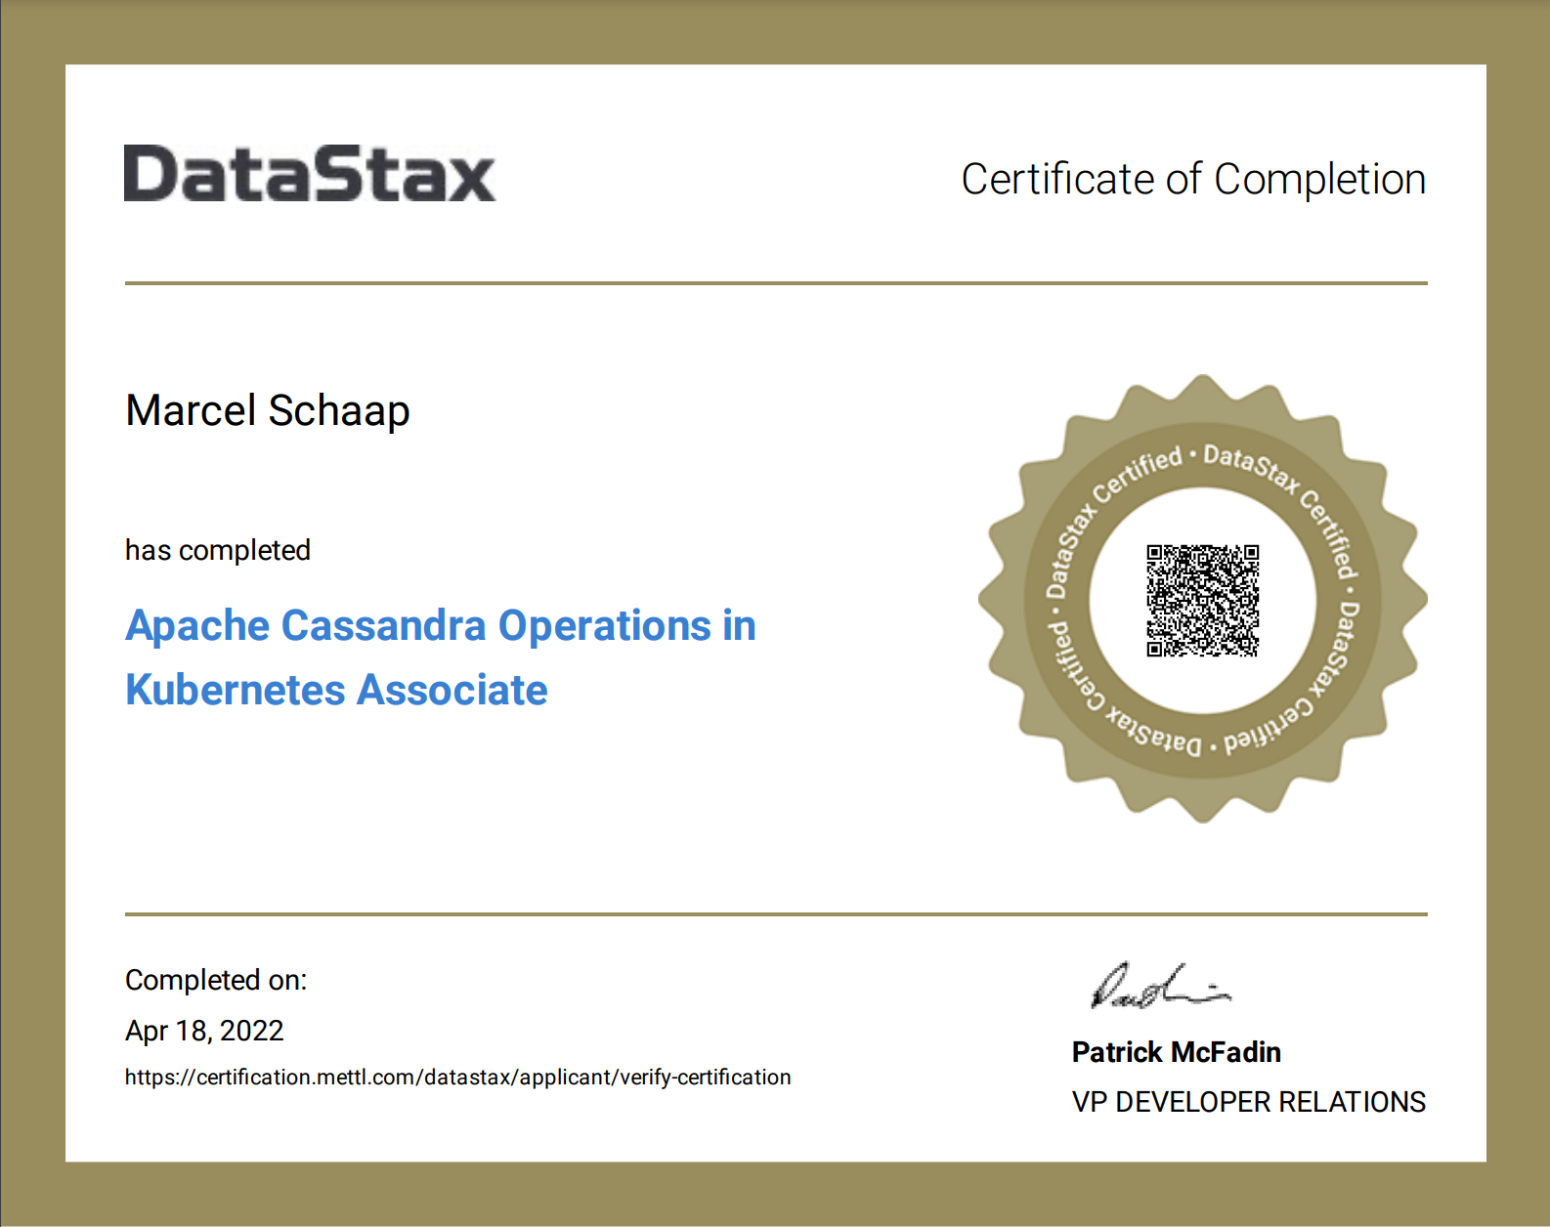Click the gold divider line below the logo
This screenshot has width=1550, height=1227.
[x=775, y=283]
